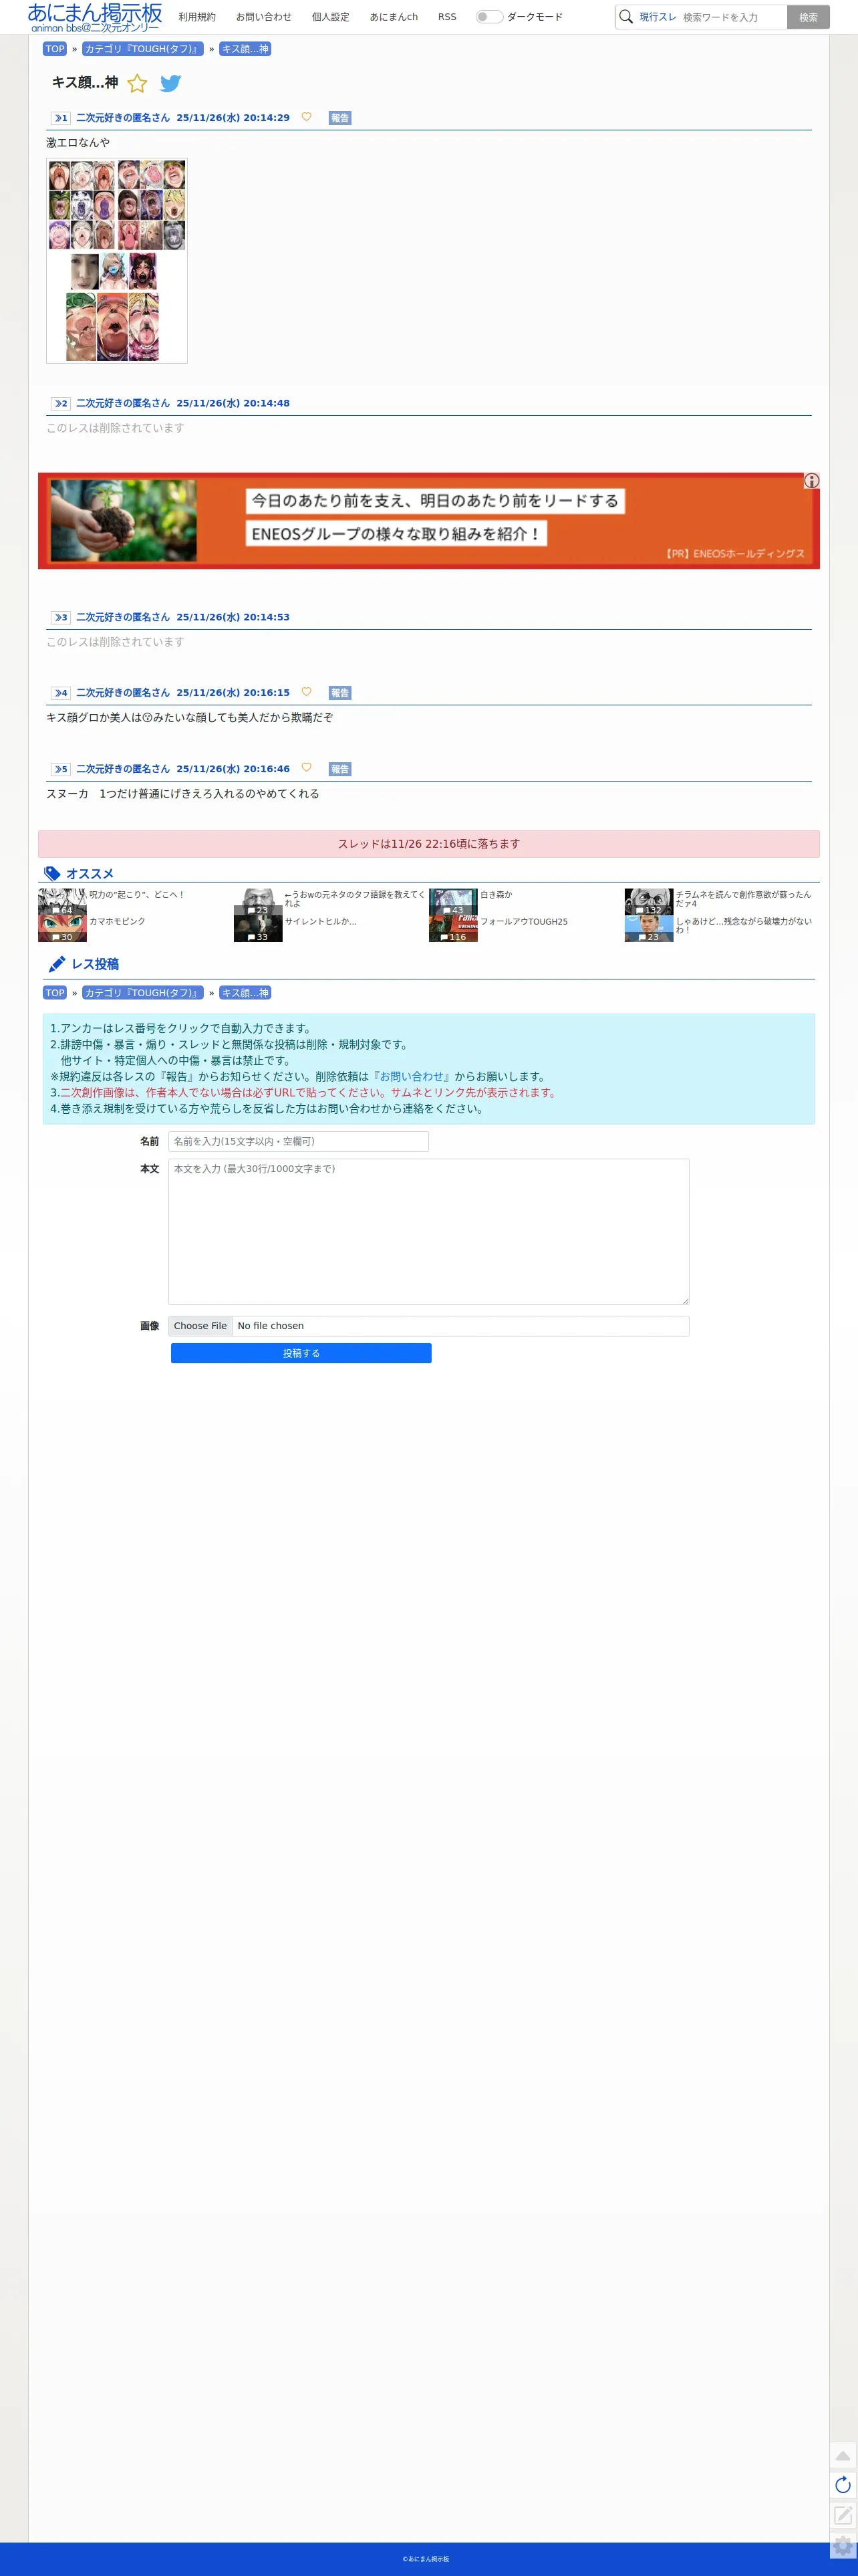Click the 名前 name input field
The height and width of the screenshot is (2576, 858).
[x=299, y=1141]
